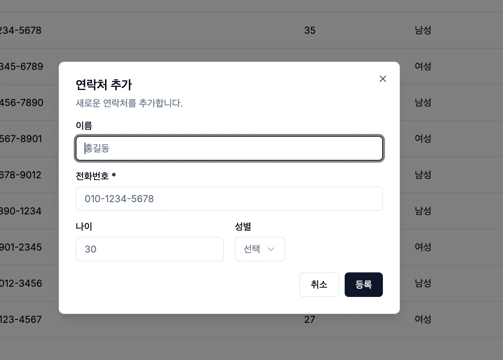Click the 이름 field label
503x360 pixels.
click(84, 126)
